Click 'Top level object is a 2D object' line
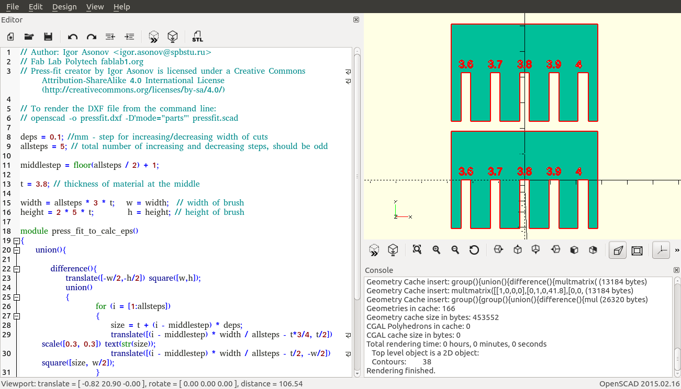 coord(425,353)
